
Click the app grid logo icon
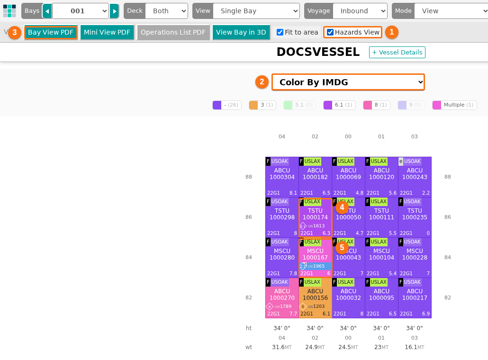click(x=9, y=11)
